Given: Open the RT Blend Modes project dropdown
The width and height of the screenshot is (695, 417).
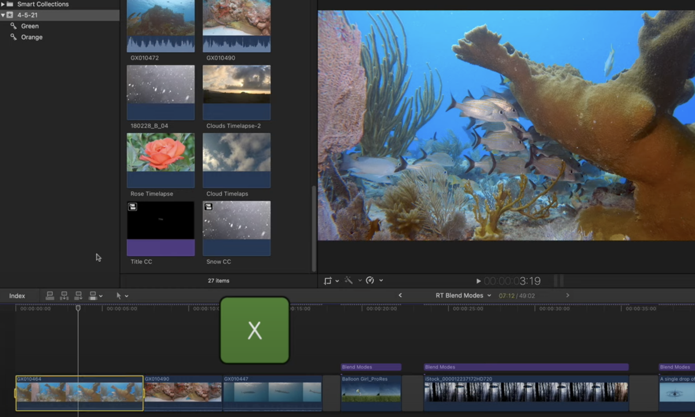Looking at the screenshot, I should [x=463, y=296].
